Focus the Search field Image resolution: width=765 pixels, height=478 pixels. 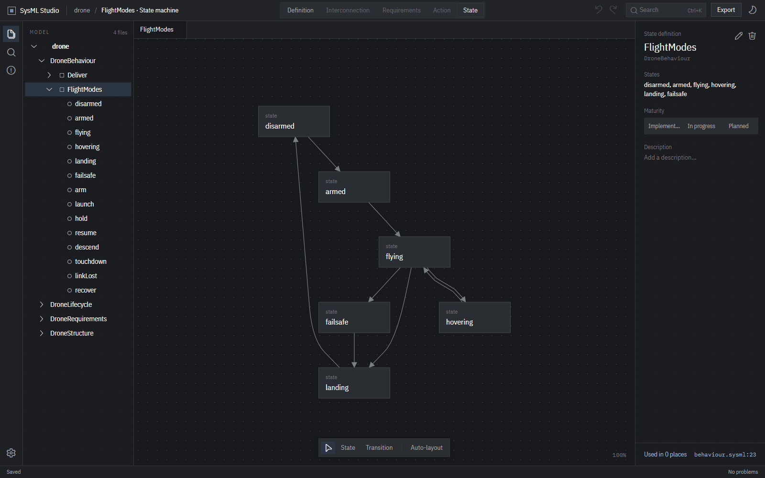coord(666,10)
